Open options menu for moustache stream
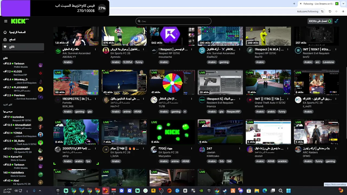 tap(191, 49)
